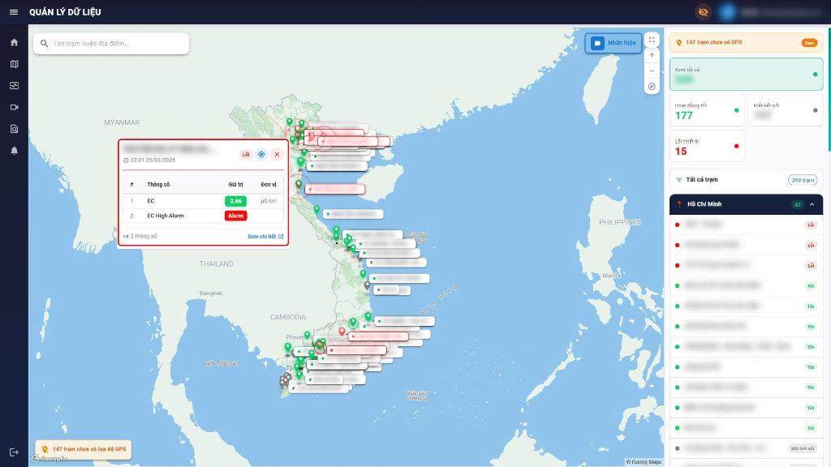Viewport: 831px width, 467px height.
Task: Click the locate target icon in station popup
Action: (x=261, y=154)
